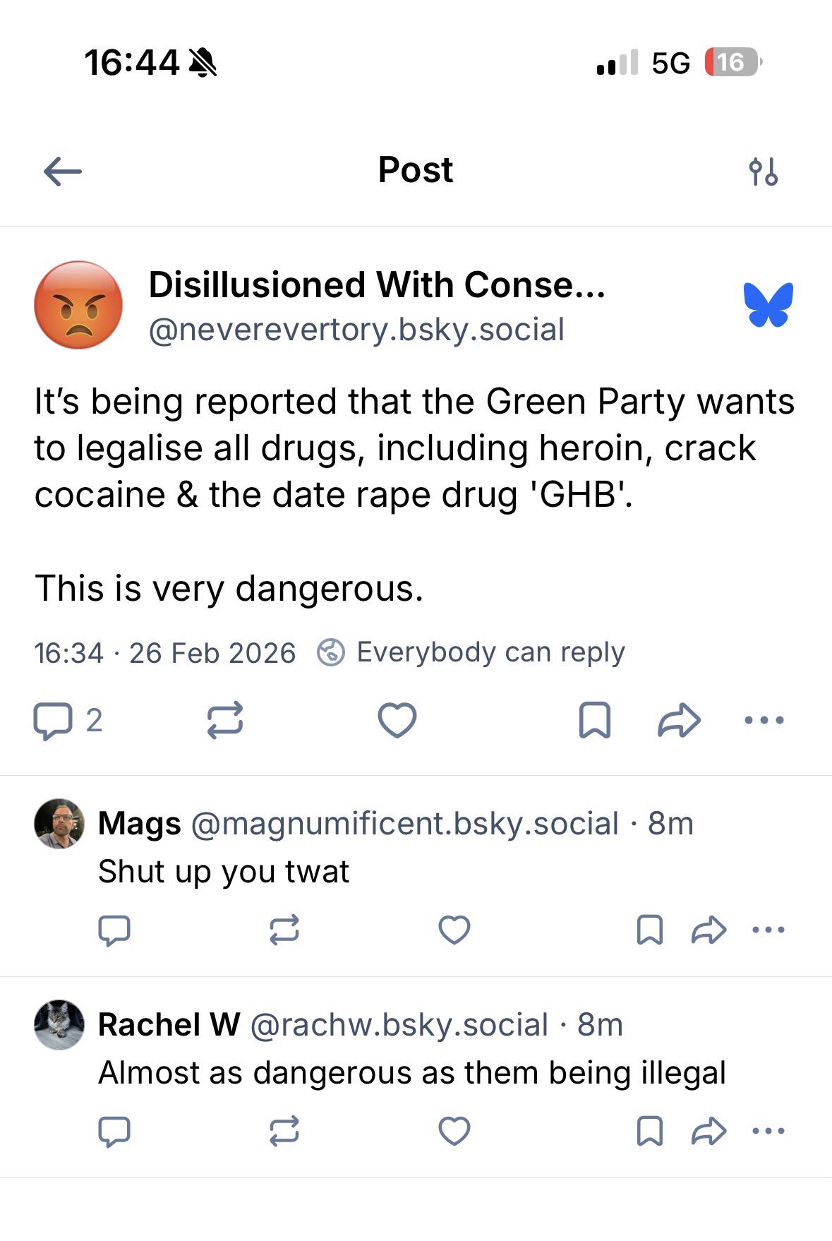Reply to Mags' comment
The height and width of the screenshot is (1241, 832).
pos(114,930)
